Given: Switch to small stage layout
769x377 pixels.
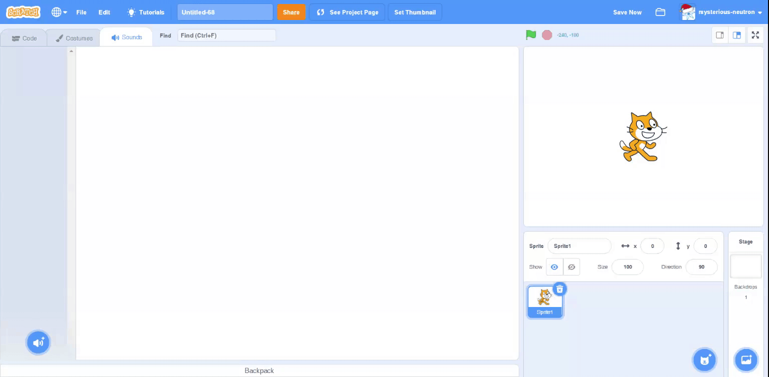Looking at the screenshot, I should pos(720,35).
